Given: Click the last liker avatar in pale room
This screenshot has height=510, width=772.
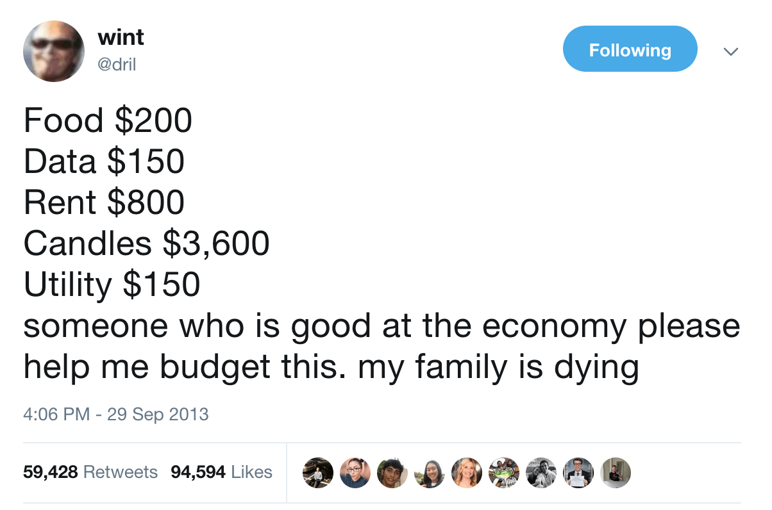Looking at the screenshot, I should click(x=616, y=473).
